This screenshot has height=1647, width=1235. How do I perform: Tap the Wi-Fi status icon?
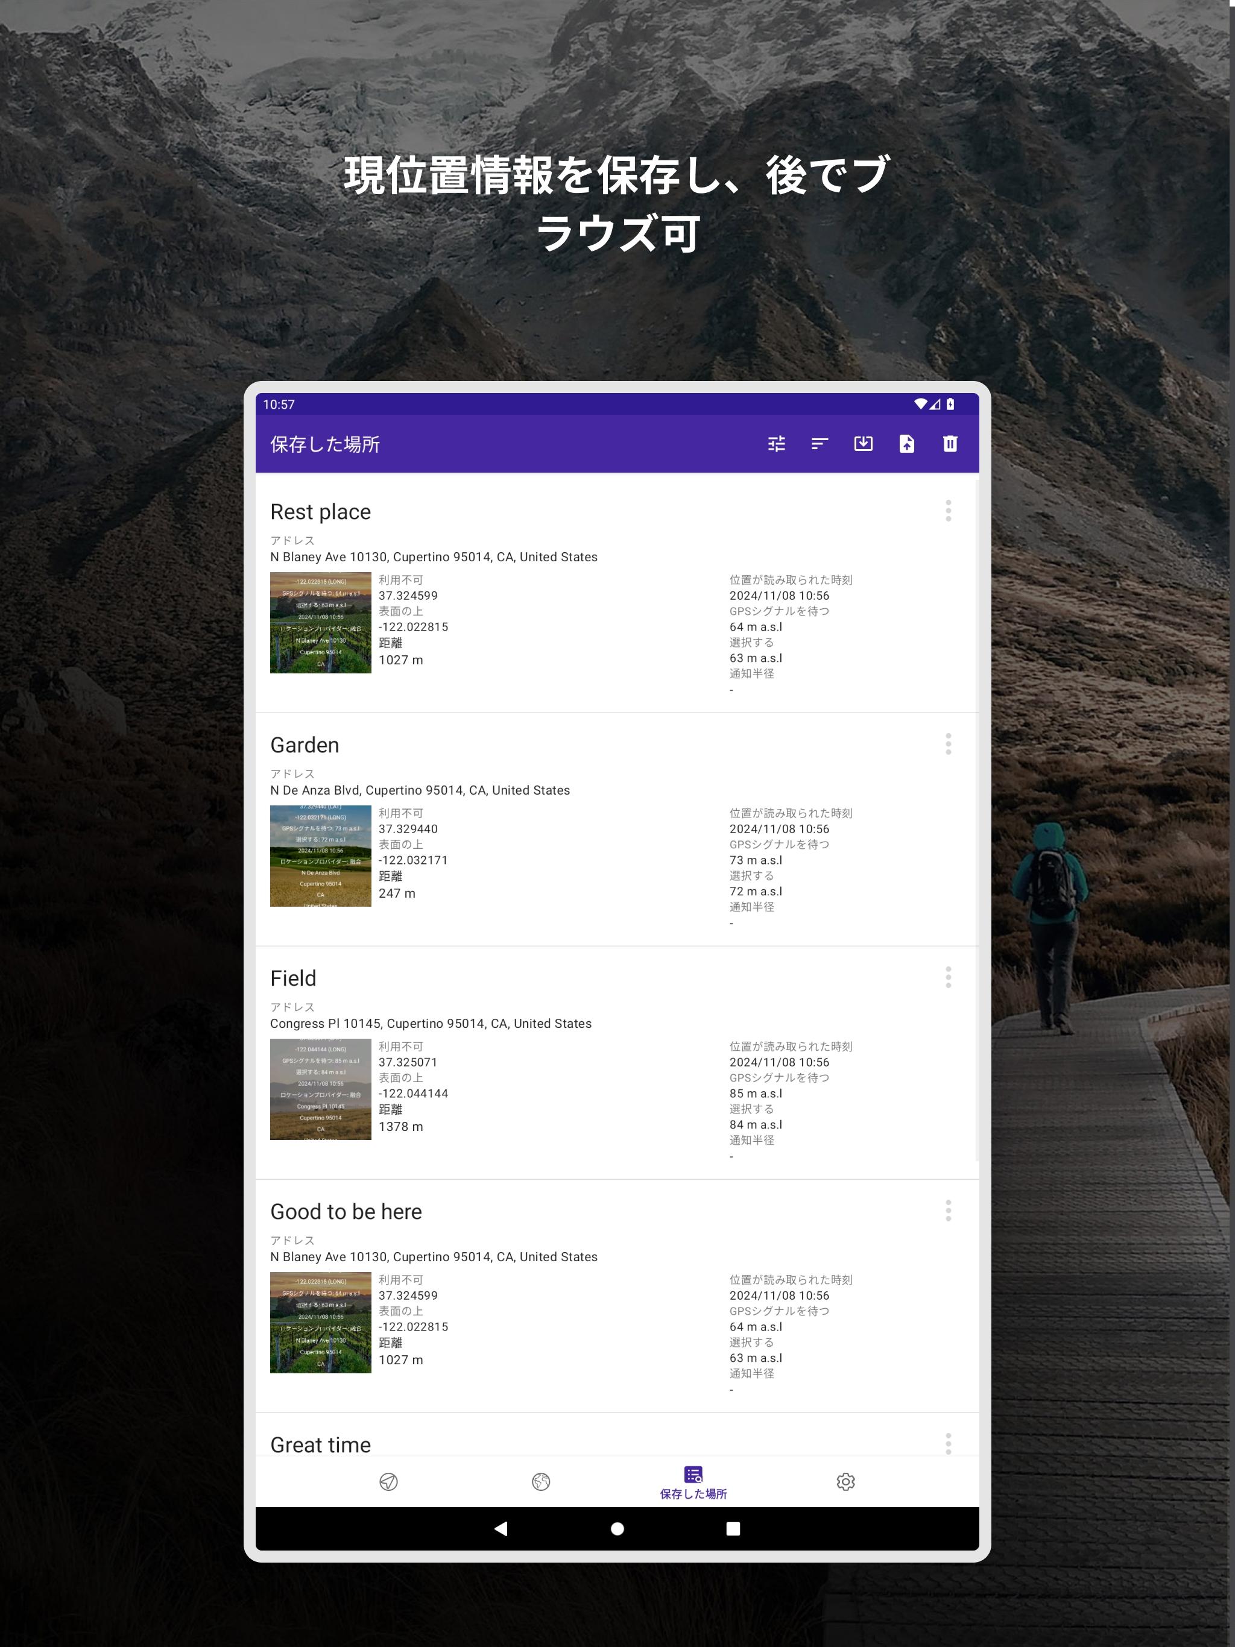pyautogui.click(x=921, y=403)
